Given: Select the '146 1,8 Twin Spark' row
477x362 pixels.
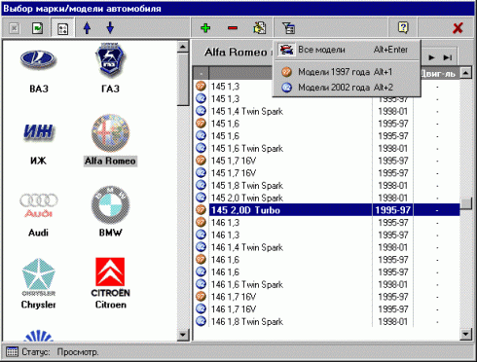Looking at the screenshot, I should tap(327, 321).
